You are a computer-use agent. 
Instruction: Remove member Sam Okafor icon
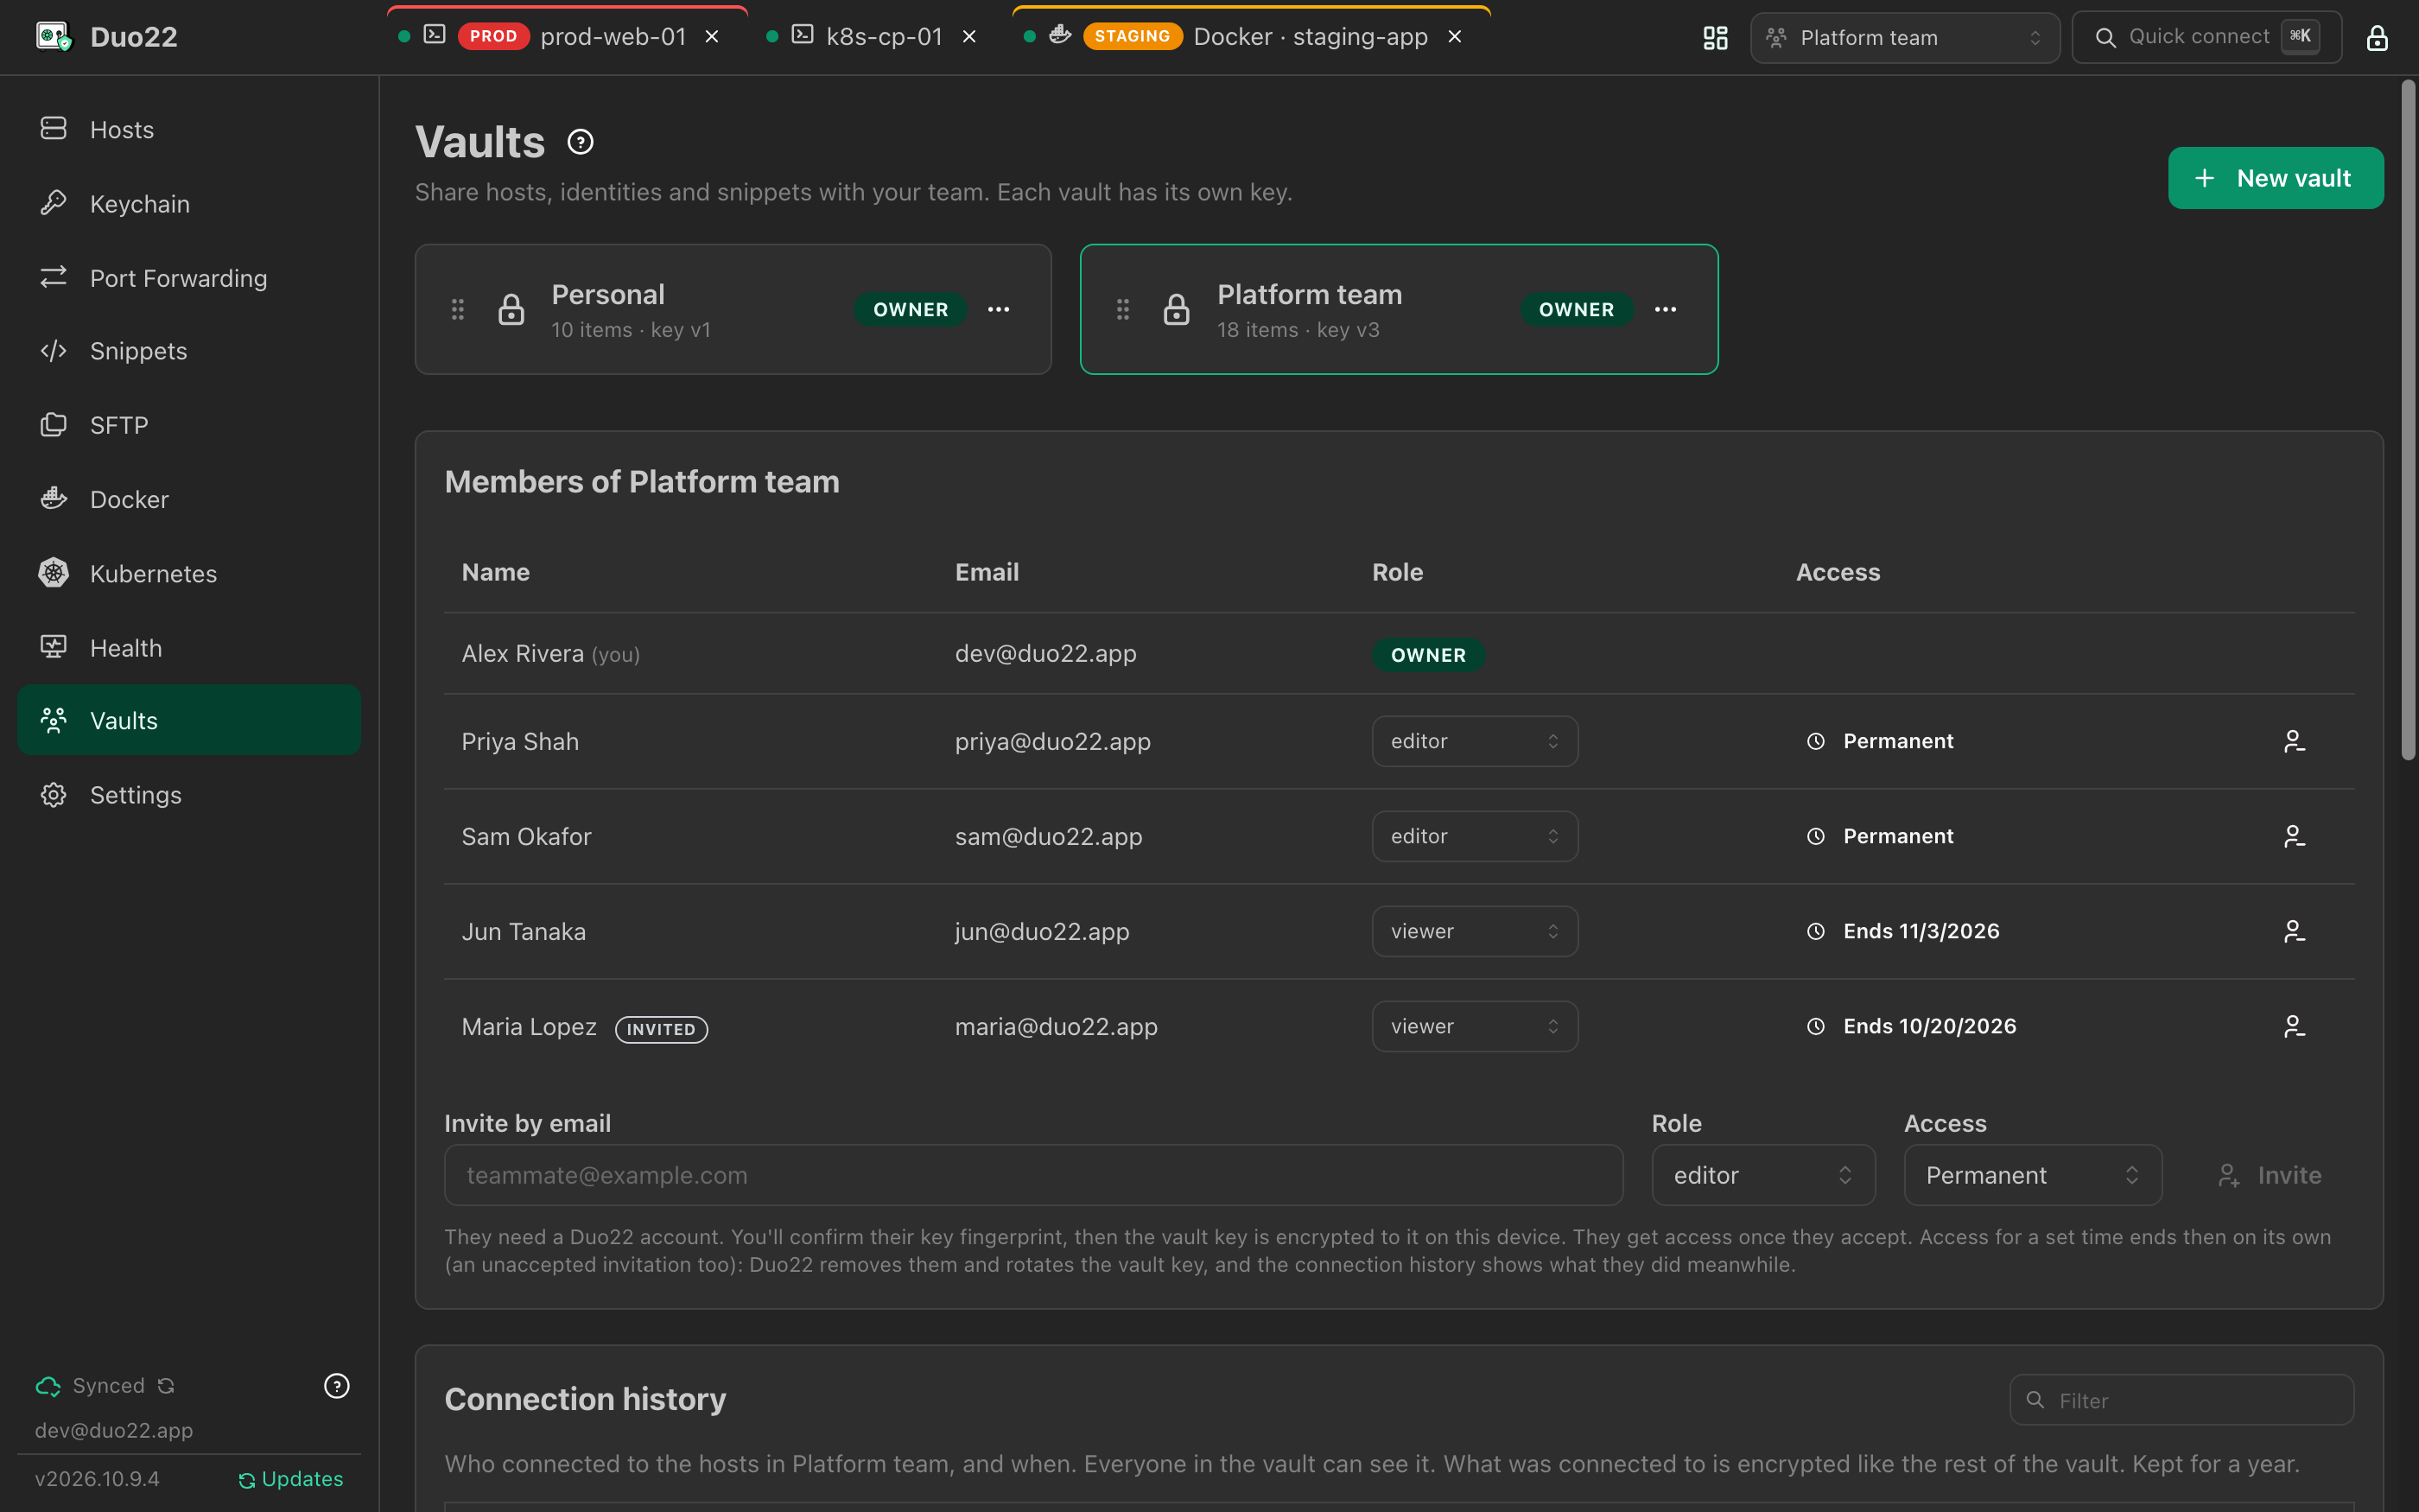click(2294, 836)
